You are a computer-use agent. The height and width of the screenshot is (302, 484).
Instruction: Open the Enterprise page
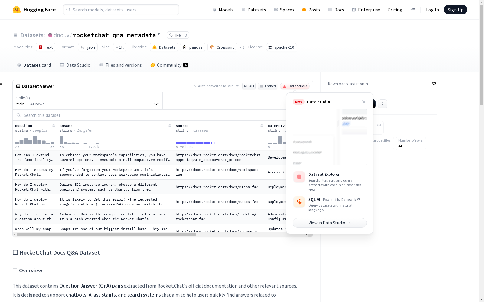pos(366,10)
